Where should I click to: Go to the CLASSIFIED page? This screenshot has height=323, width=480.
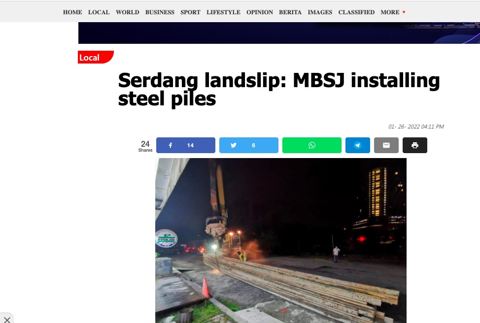tap(356, 12)
